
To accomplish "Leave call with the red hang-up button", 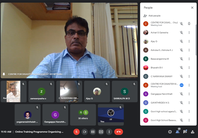I will coord(119,132).
